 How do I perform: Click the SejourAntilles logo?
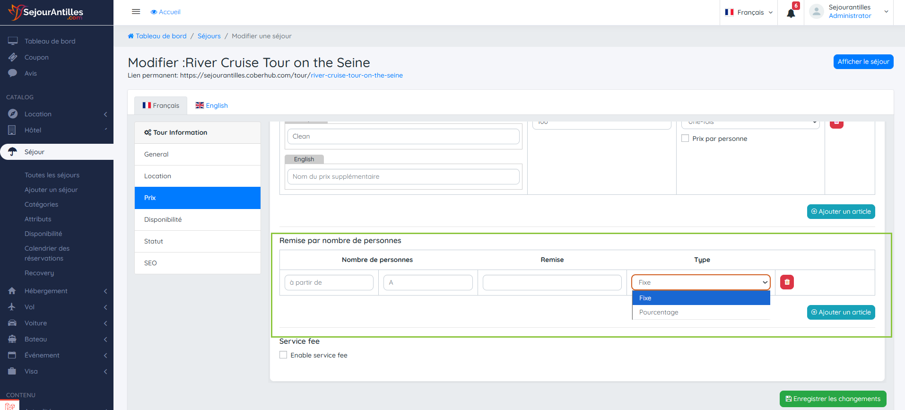coord(46,12)
